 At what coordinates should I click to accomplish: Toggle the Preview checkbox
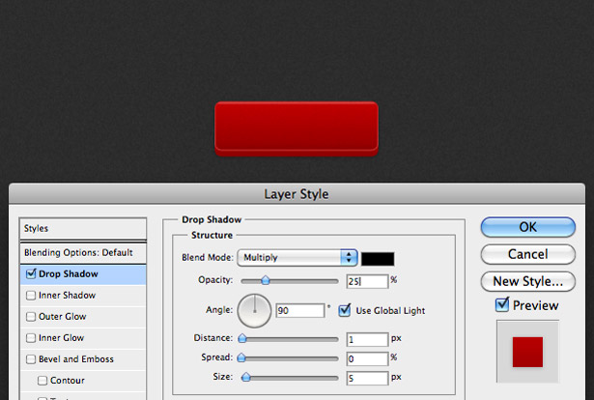tap(502, 305)
